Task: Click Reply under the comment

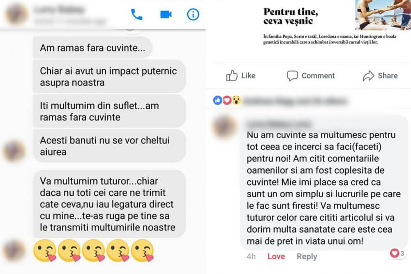Action: pyautogui.click(x=307, y=256)
